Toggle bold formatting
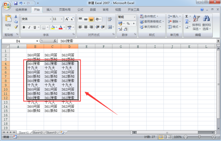Viewport: 221px width, 141px height. (24, 27)
